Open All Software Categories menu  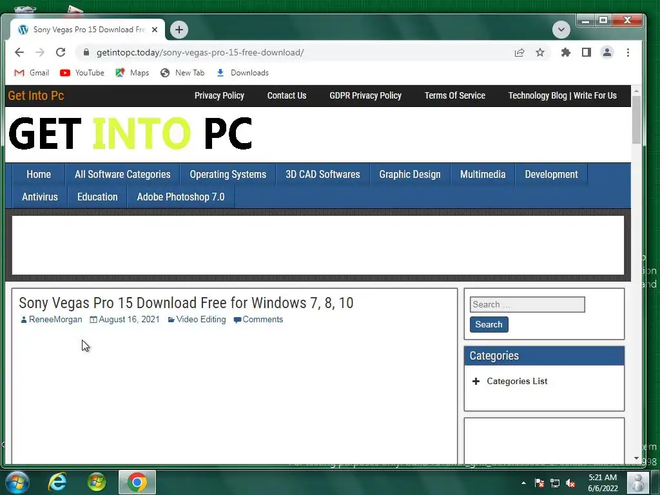click(x=122, y=174)
